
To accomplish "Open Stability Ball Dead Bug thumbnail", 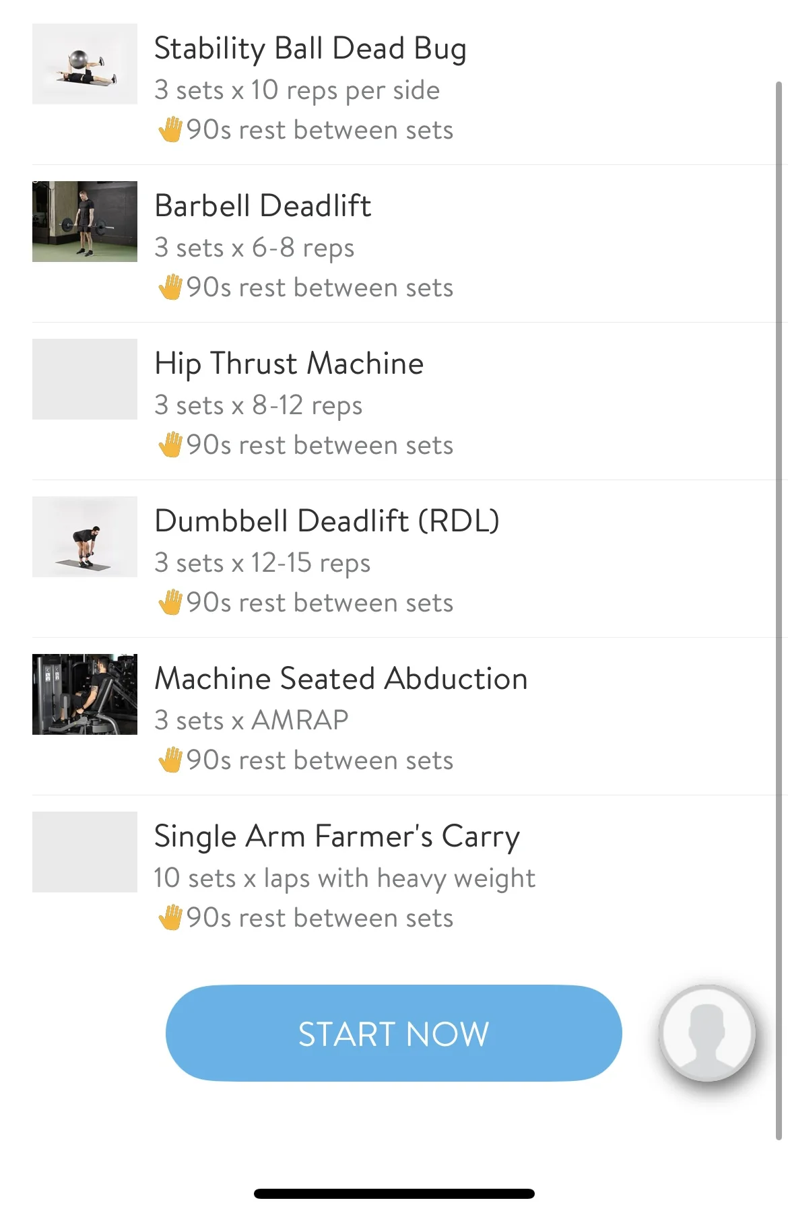I will pos(85,64).
